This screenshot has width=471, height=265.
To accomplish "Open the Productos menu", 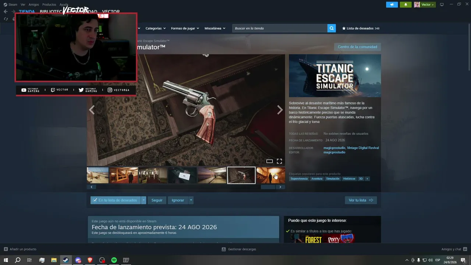I will point(49,4).
